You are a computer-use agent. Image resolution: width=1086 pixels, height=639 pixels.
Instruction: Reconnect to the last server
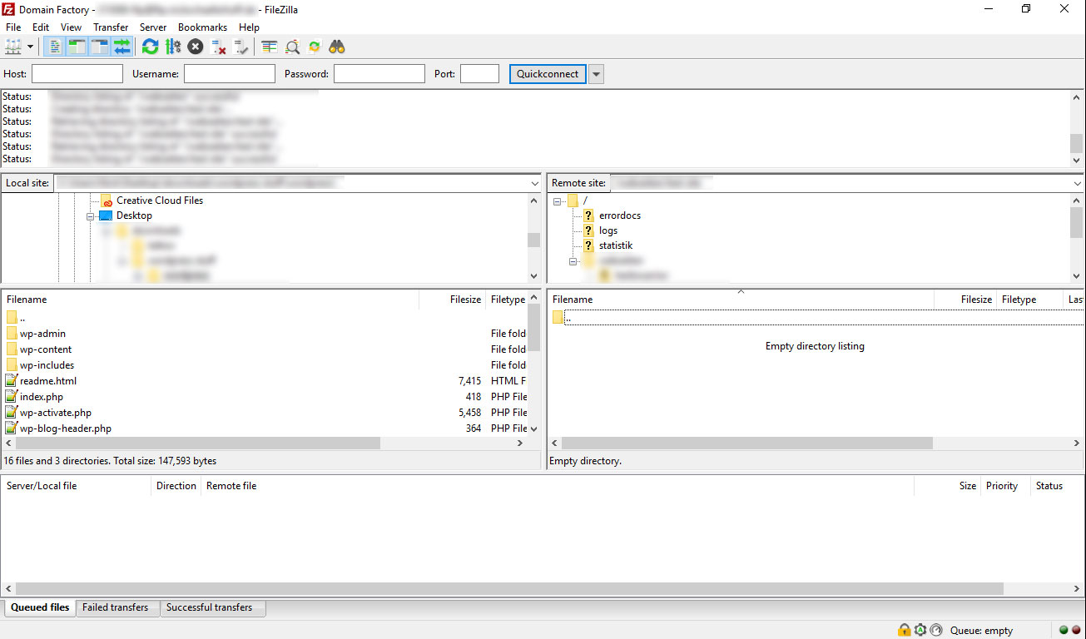241,47
